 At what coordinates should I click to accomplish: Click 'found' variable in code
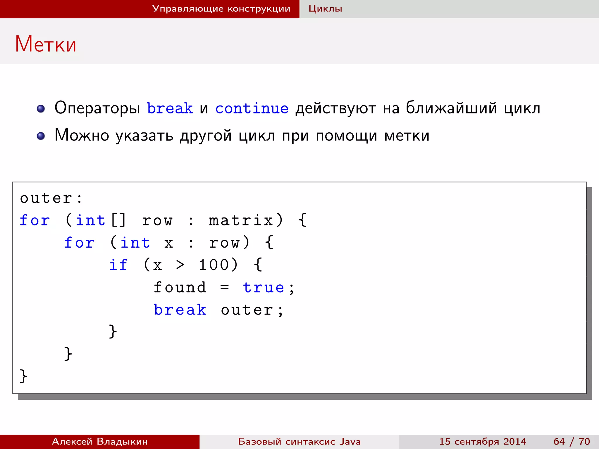(x=180, y=287)
